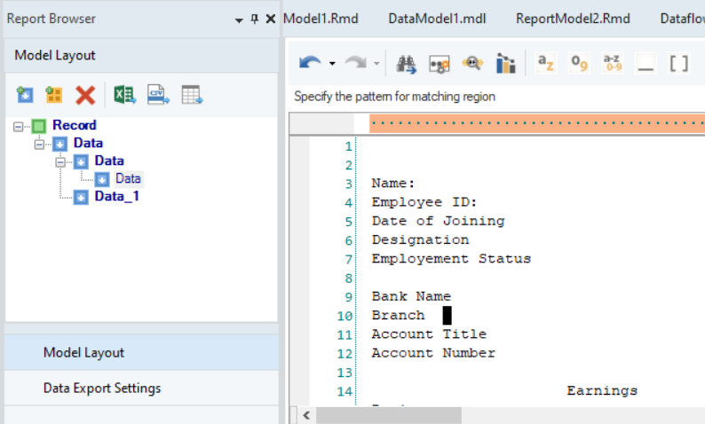Open the undo history dropdown arrow
The width and height of the screenshot is (705, 424).
tap(332, 64)
